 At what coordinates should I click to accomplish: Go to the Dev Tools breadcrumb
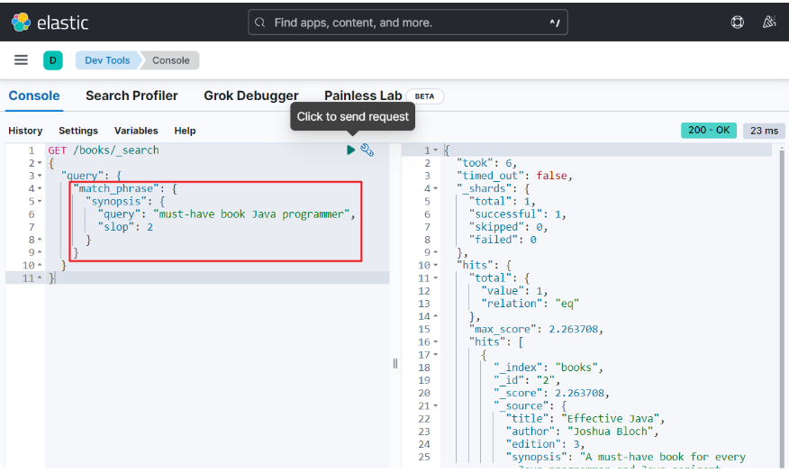[107, 60]
